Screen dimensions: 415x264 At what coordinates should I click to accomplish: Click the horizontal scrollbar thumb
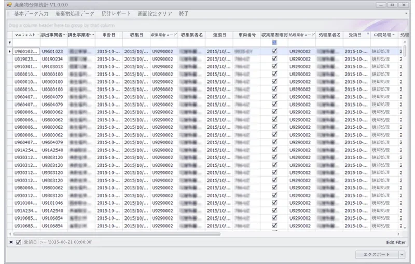pos(117,234)
